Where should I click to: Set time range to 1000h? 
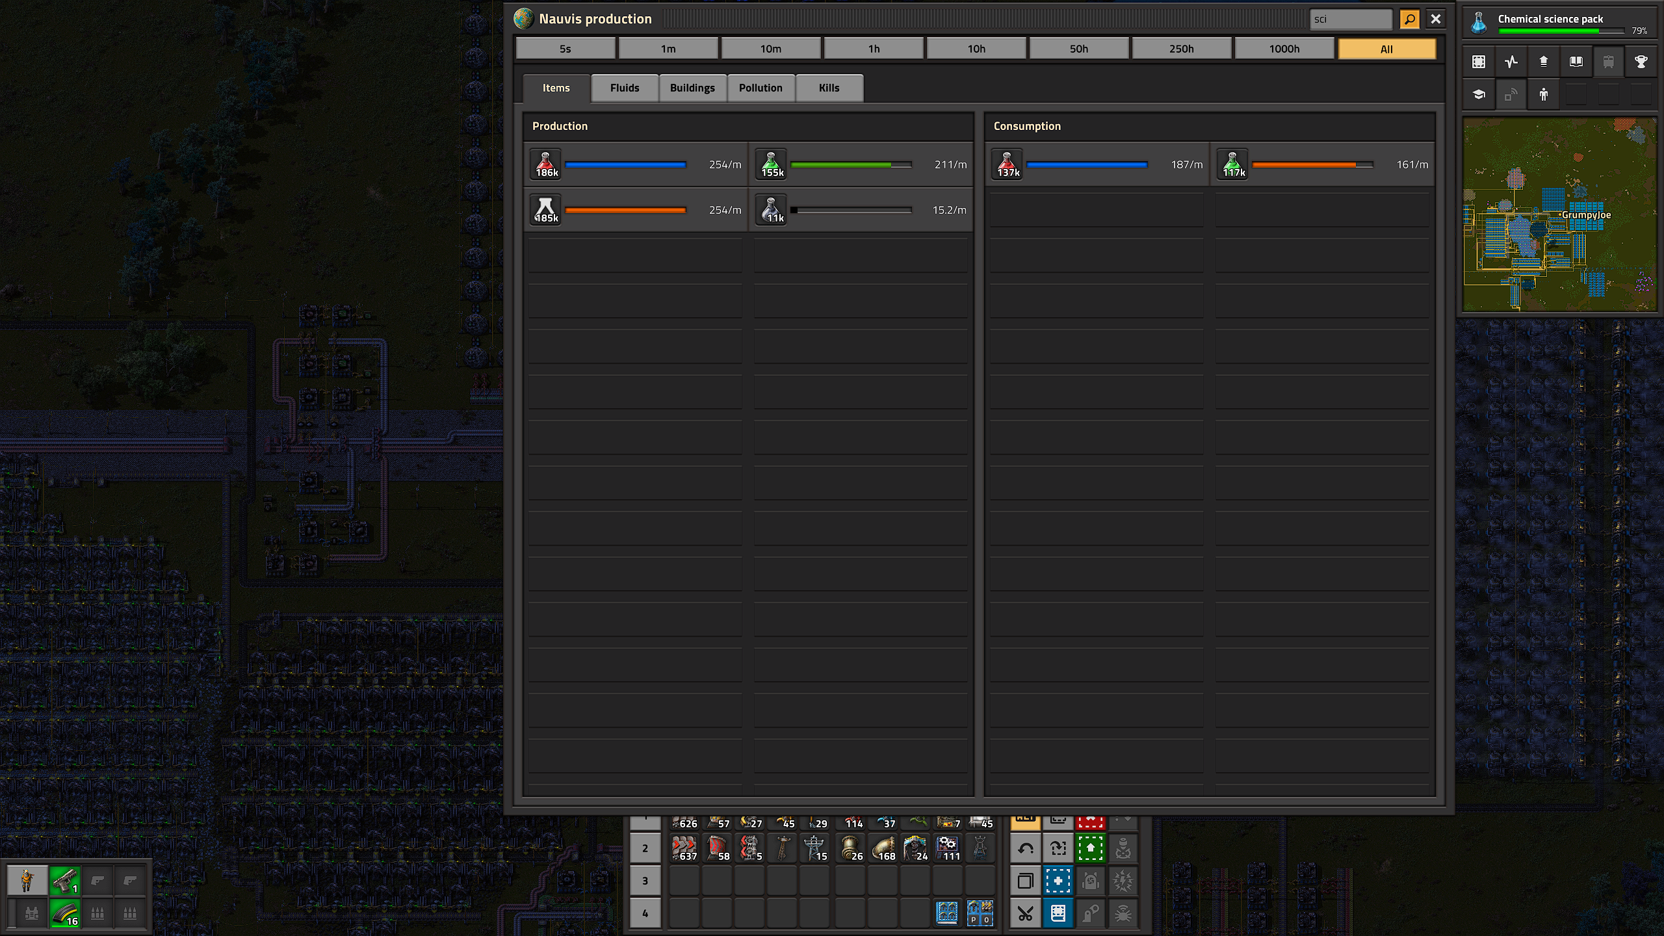[x=1284, y=49]
